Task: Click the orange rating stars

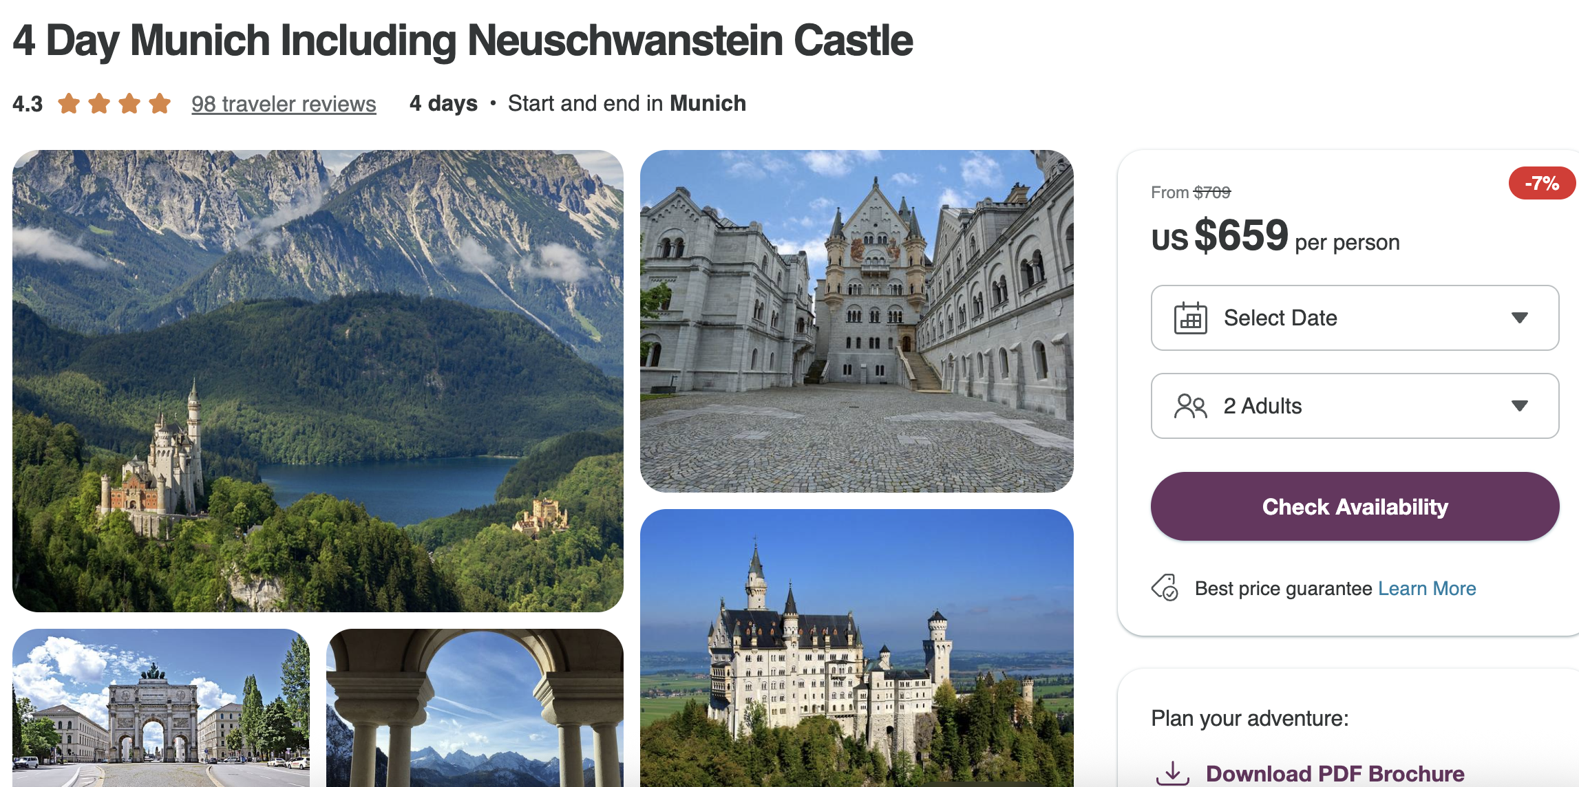Action: [114, 104]
